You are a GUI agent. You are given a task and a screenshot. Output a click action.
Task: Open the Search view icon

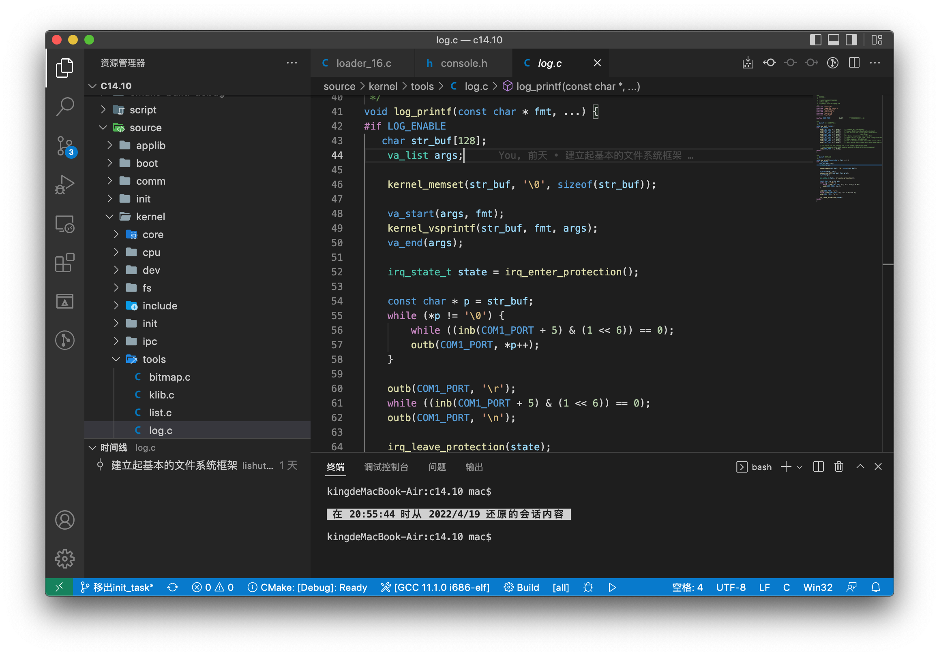64,106
